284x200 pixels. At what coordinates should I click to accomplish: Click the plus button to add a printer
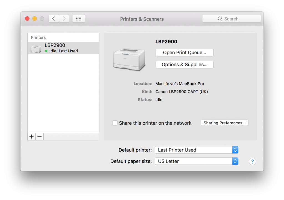[31, 136]
